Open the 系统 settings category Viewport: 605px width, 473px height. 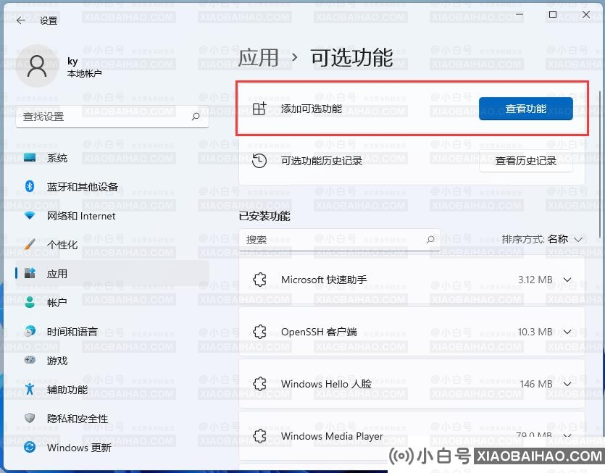(112, 158)
